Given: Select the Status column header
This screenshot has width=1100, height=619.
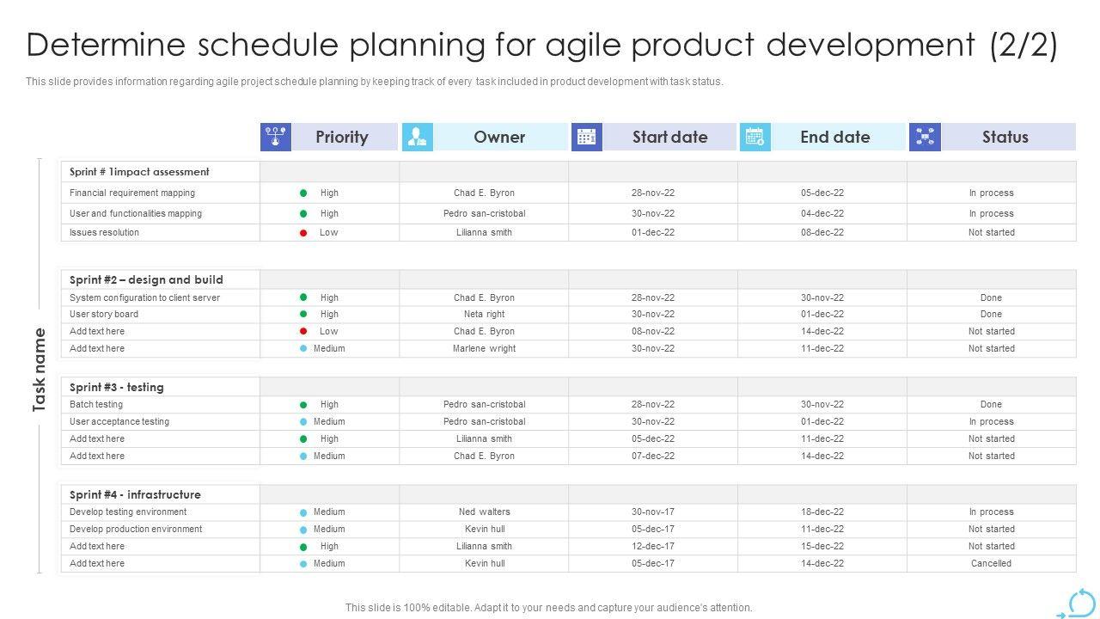Looking at the screenshot, I should [x=1005, y=138].
